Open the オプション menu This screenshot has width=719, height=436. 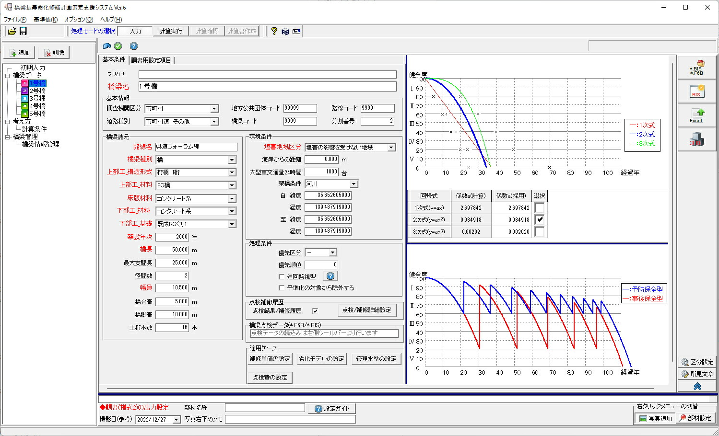pyautogui.click(x=79, y=20)
